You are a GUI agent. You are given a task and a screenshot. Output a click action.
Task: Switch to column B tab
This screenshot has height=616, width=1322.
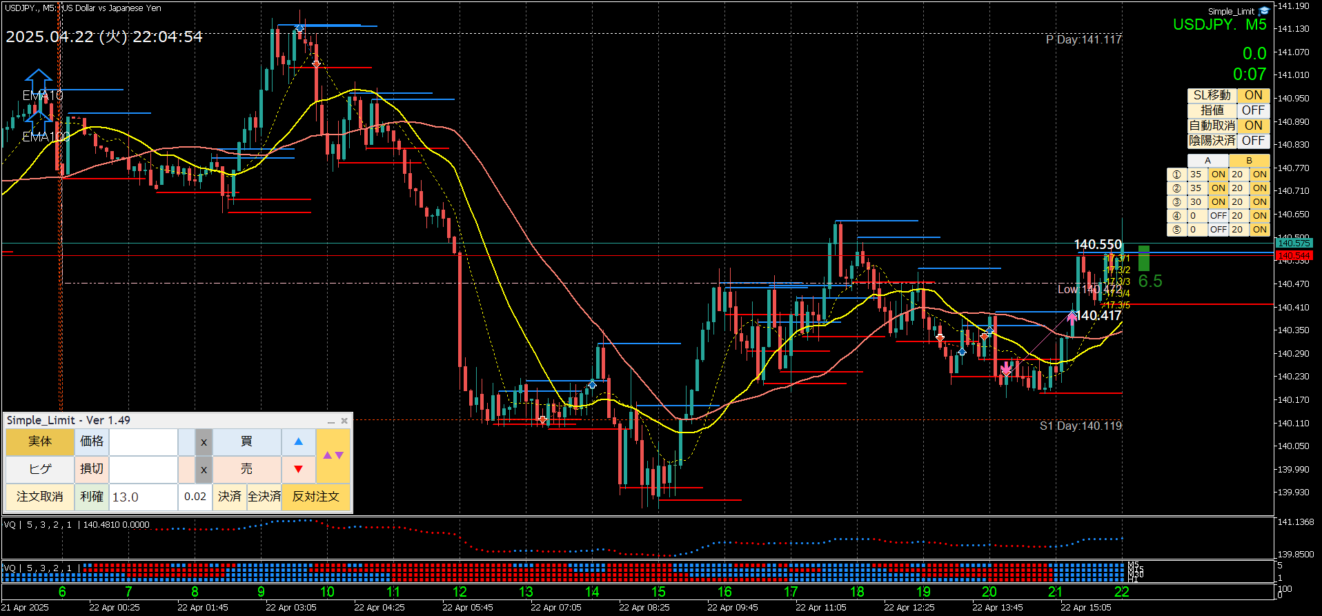pyautogui.click(x=1249, y=161)
